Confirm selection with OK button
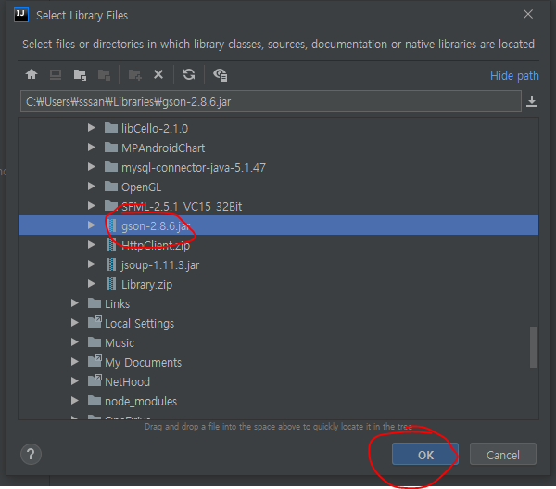Screen dimensions: 556x489 pyautogui.click(x=425, y=454)
